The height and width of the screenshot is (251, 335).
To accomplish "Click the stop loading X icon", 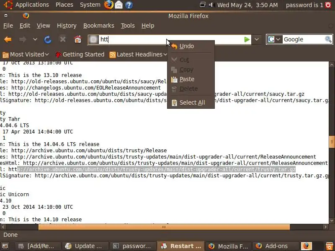I will point(62,39).
